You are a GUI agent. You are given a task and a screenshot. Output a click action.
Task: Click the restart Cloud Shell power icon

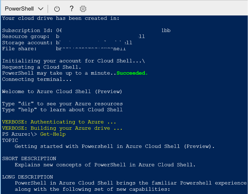tap(57, 9)
